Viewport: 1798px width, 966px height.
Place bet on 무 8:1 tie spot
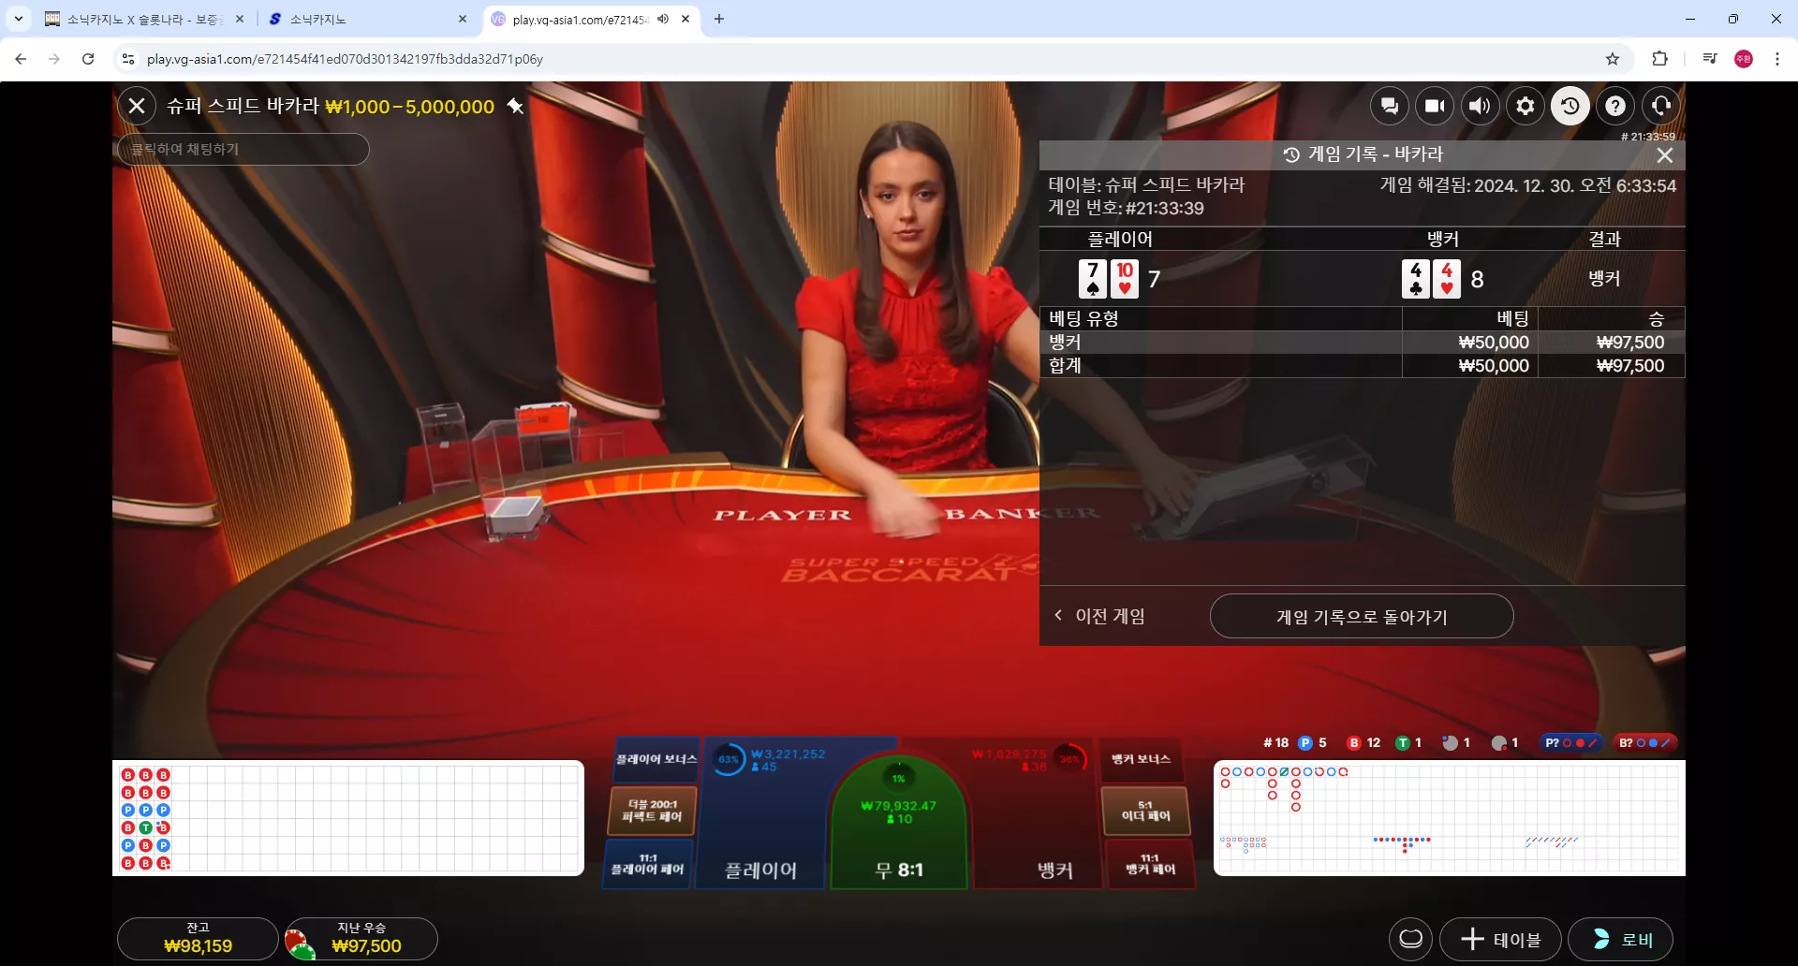tap(899, 824)
